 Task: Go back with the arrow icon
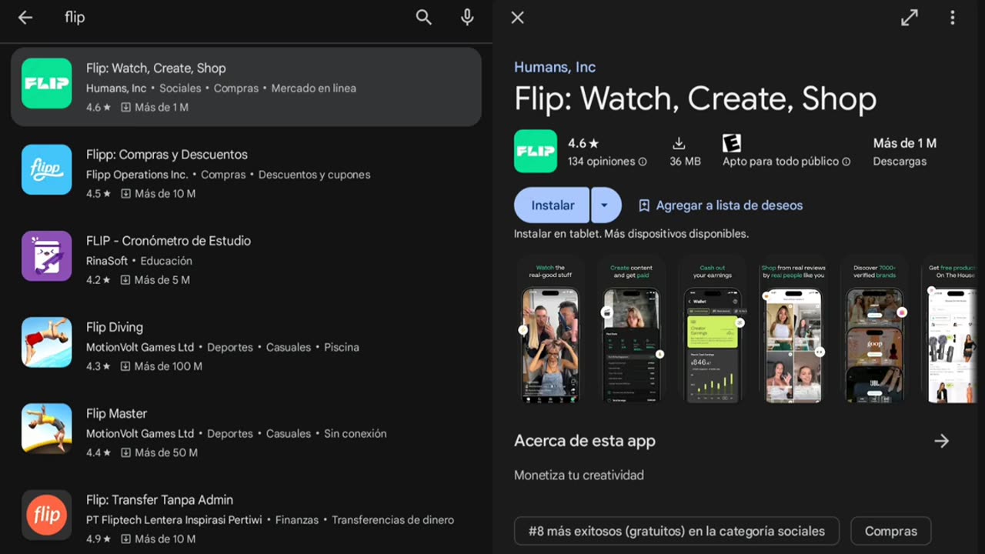pos(25,18)
